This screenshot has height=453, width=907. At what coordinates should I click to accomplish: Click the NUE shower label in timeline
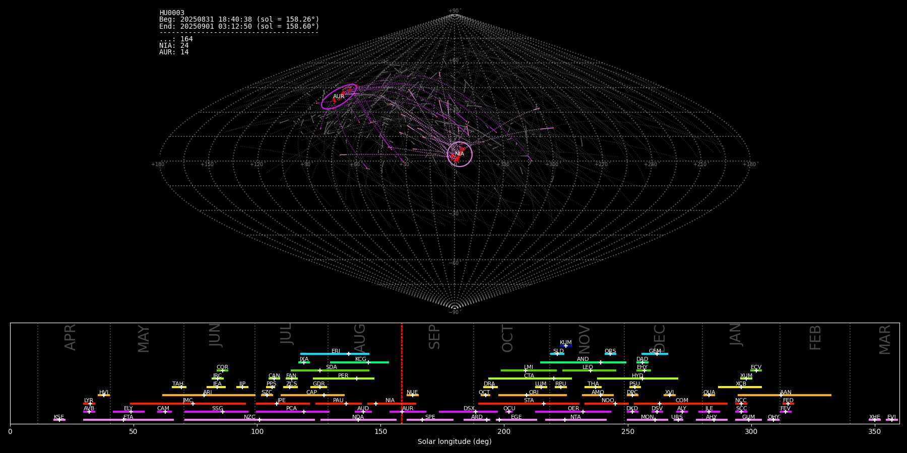(x=412, y=393)
